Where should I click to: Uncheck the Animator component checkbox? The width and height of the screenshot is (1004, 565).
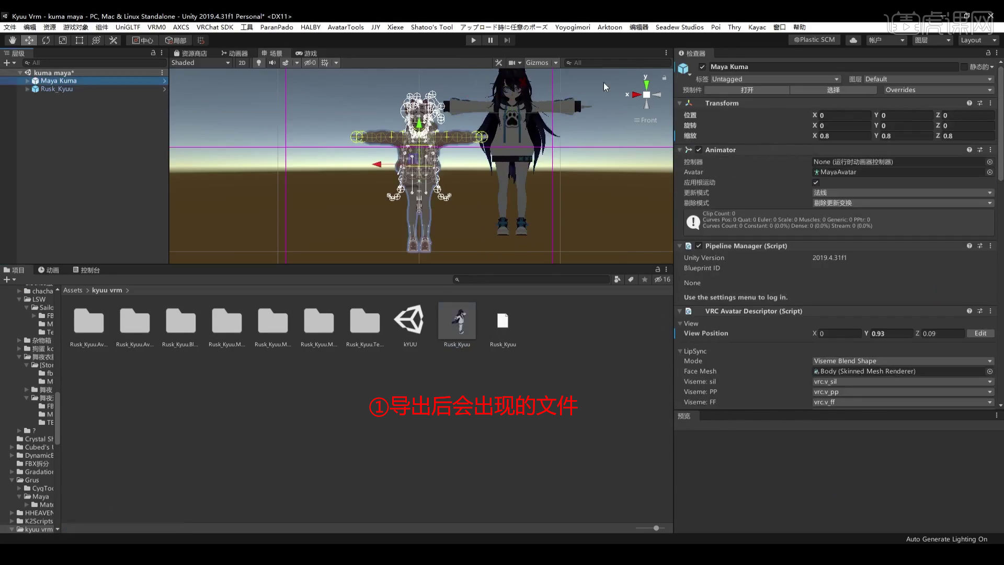(699, 150)
